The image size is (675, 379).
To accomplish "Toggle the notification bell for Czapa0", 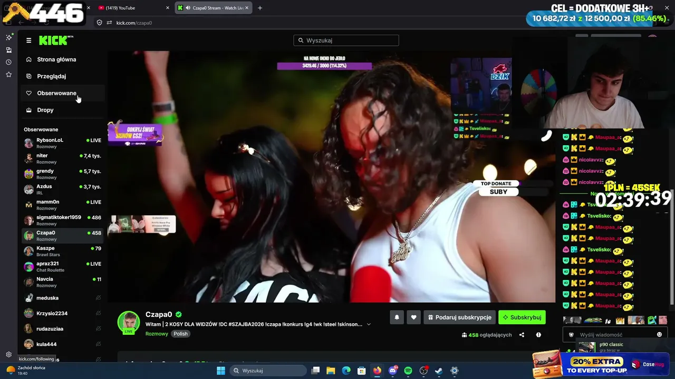I will (397, 317).
